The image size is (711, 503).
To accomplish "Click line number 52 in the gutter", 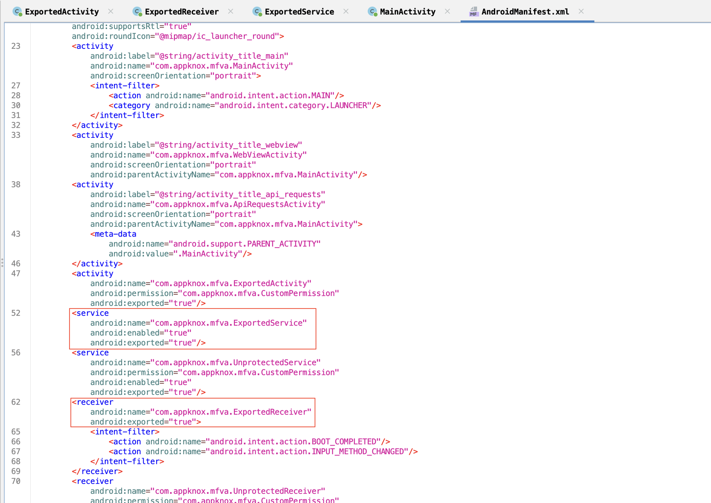I will [16, 313].
